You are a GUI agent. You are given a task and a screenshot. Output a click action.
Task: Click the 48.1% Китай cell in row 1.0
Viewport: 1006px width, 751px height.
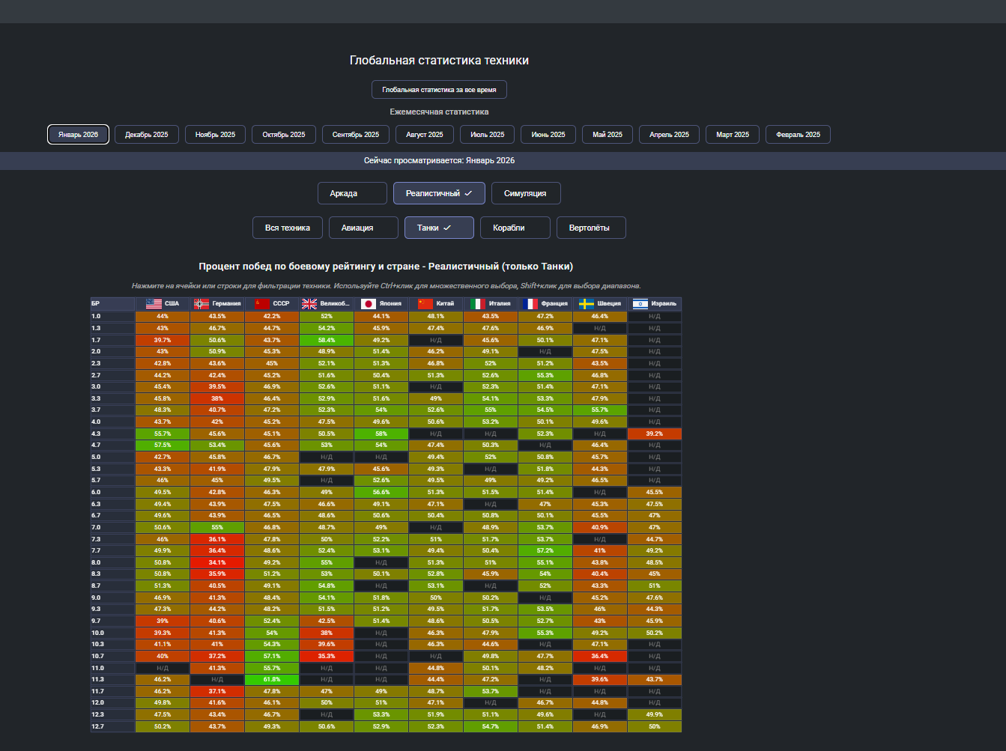click(x=436, y=317)
